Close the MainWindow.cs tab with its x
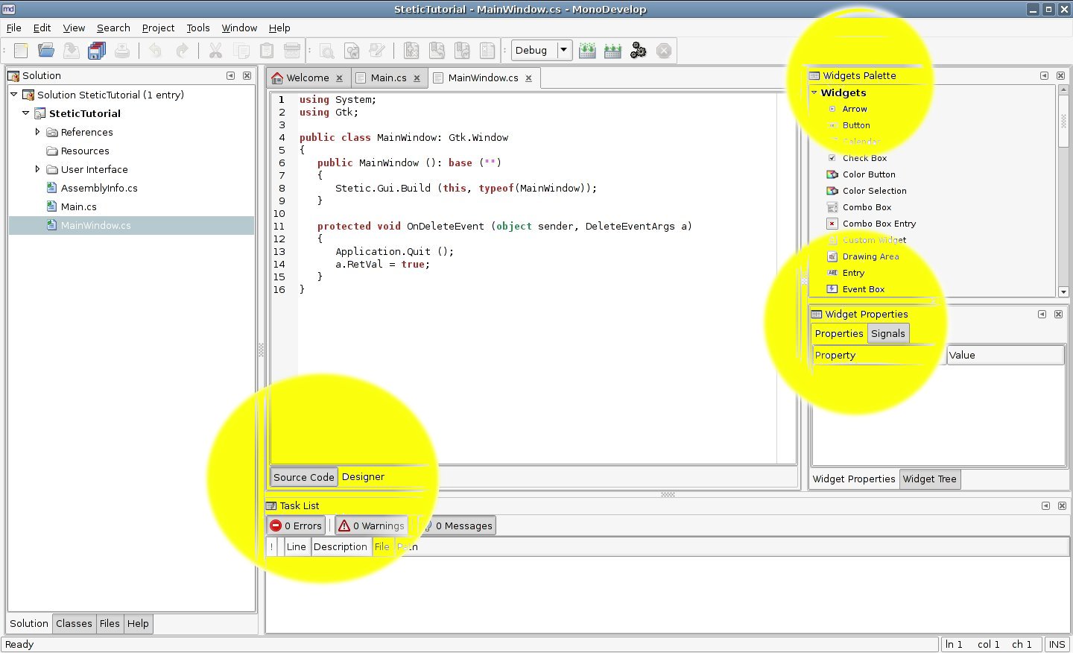This screenshot has height=653, width=1073. pyautogui.click(x=528, y=78)
